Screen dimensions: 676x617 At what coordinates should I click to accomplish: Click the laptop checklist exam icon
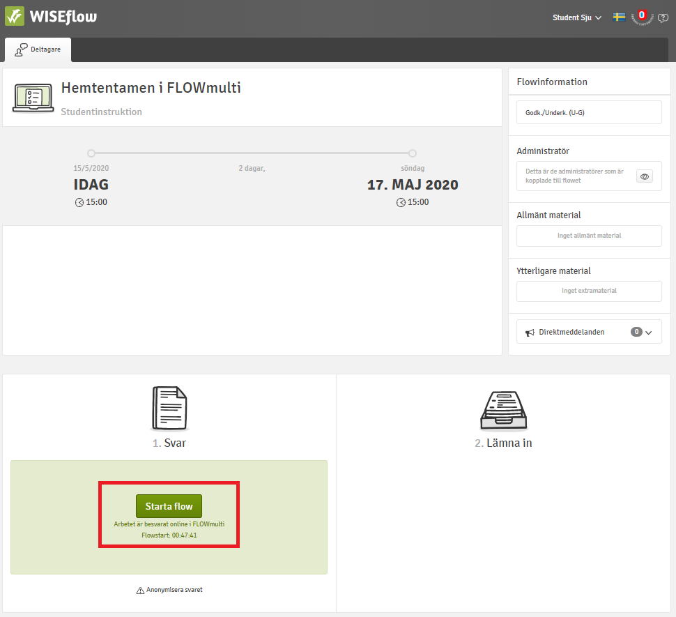tap(33, 97)
